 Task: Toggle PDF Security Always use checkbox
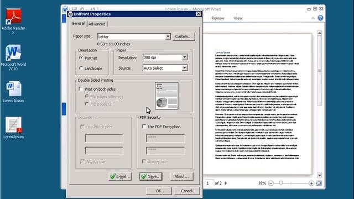tap(144, 161)
